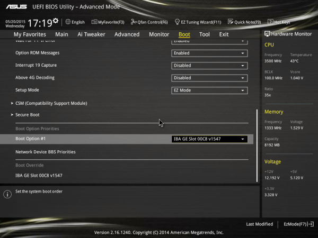Switch to the Monitor tab
Image resolution: width=318 pixels, height=238 pixels.
(159, 34)
